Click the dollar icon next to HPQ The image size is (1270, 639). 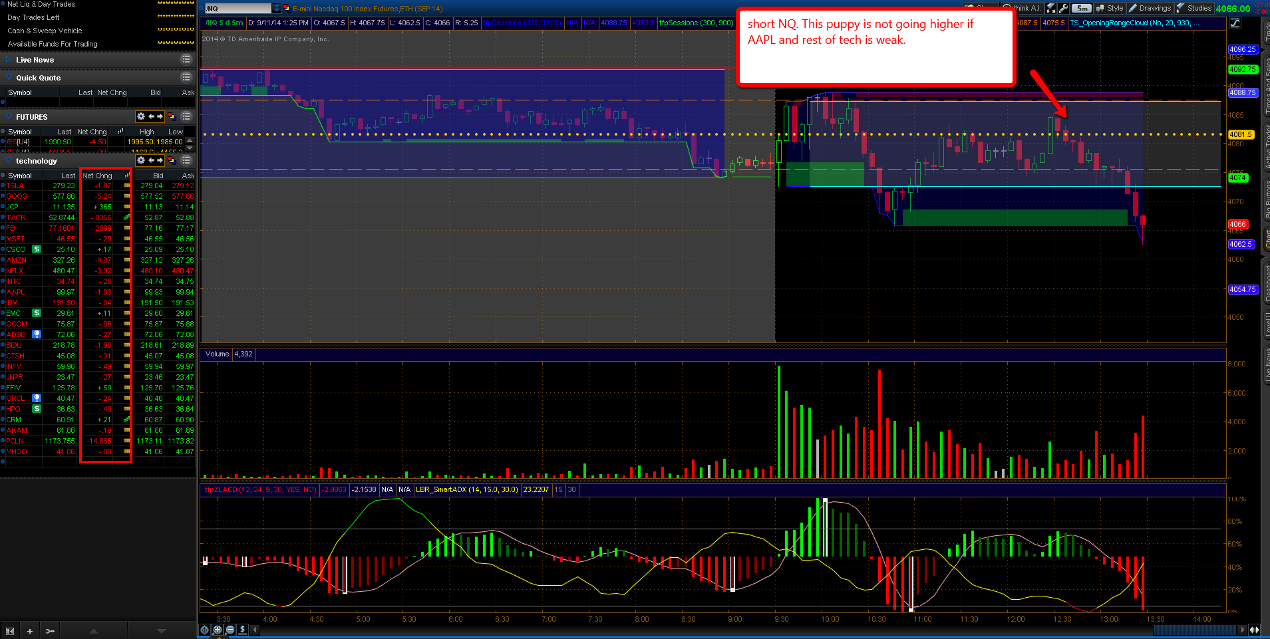click(x=37, y=409)
